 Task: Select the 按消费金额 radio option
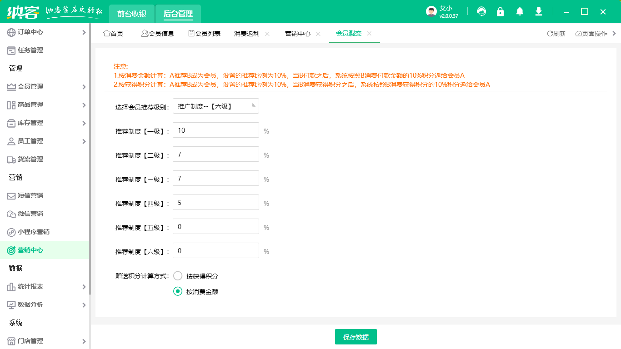(178, 291)
